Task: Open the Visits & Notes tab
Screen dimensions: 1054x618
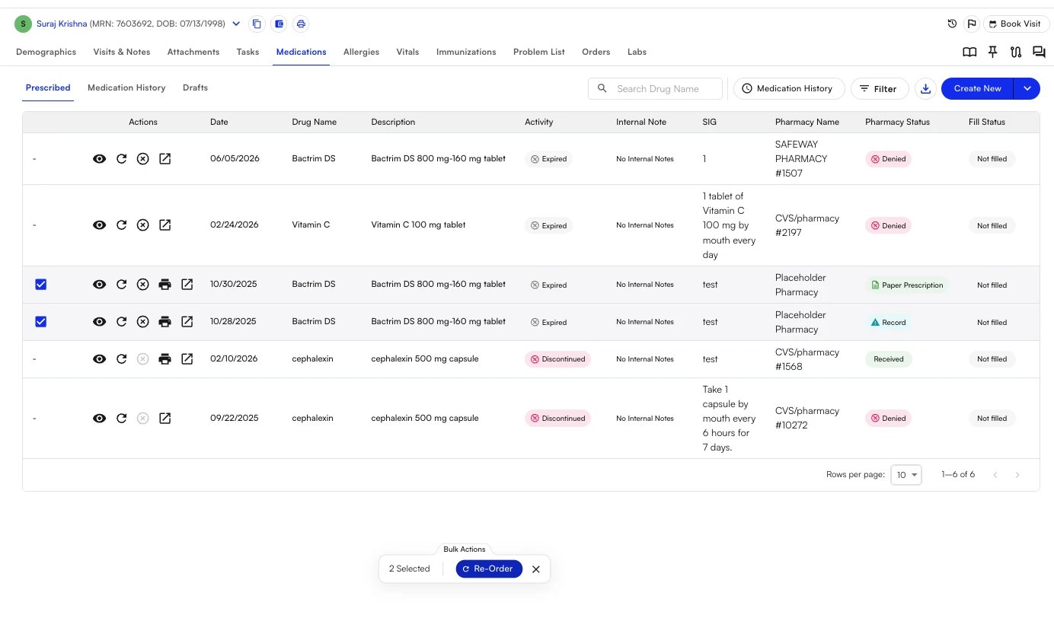Action: pos(122,52)
